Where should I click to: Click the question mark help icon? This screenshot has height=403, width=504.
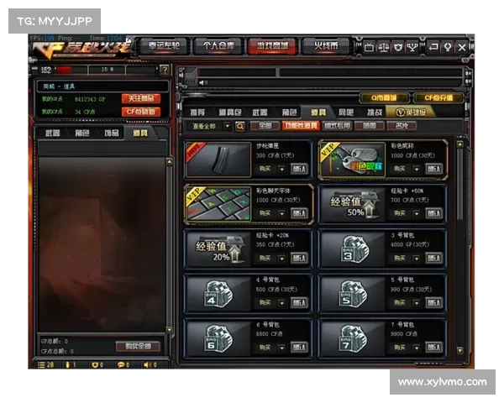(x=165, y=70)
